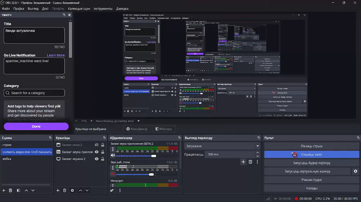Open the Інструменты menu

click(103, 9)
